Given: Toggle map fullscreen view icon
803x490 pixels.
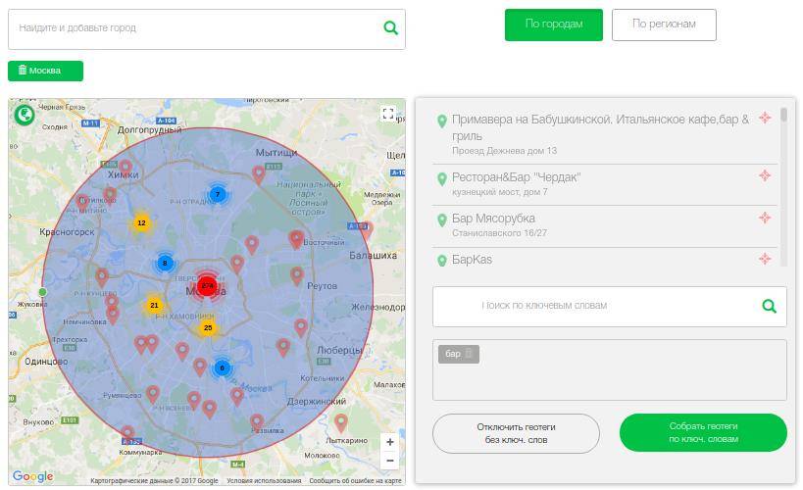Looking at the screenshot, I should click(388, 113).
